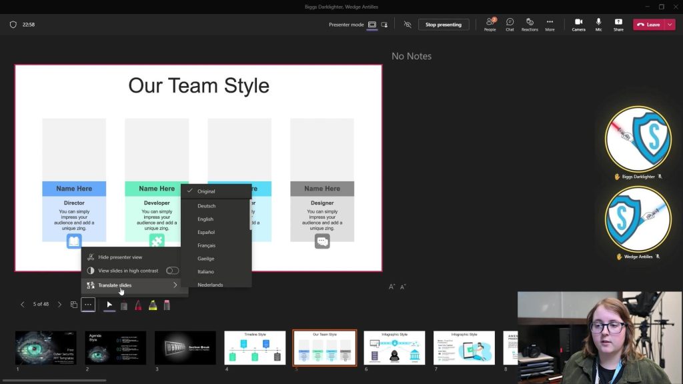Select the yellow highlighter tool

point(153,305)
